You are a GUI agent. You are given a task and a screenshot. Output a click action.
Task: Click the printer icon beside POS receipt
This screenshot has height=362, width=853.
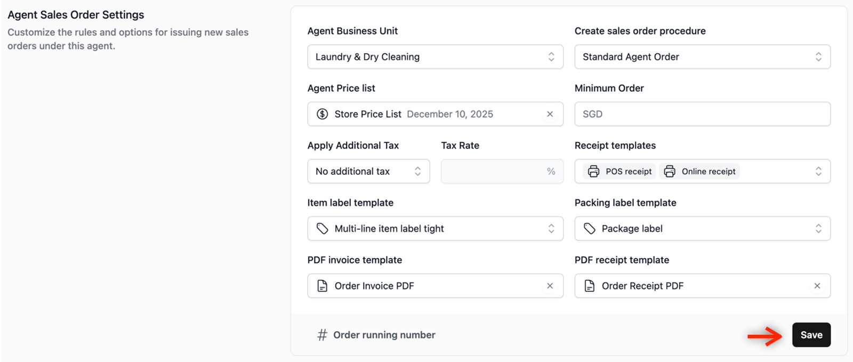click(x=593, y=171)
